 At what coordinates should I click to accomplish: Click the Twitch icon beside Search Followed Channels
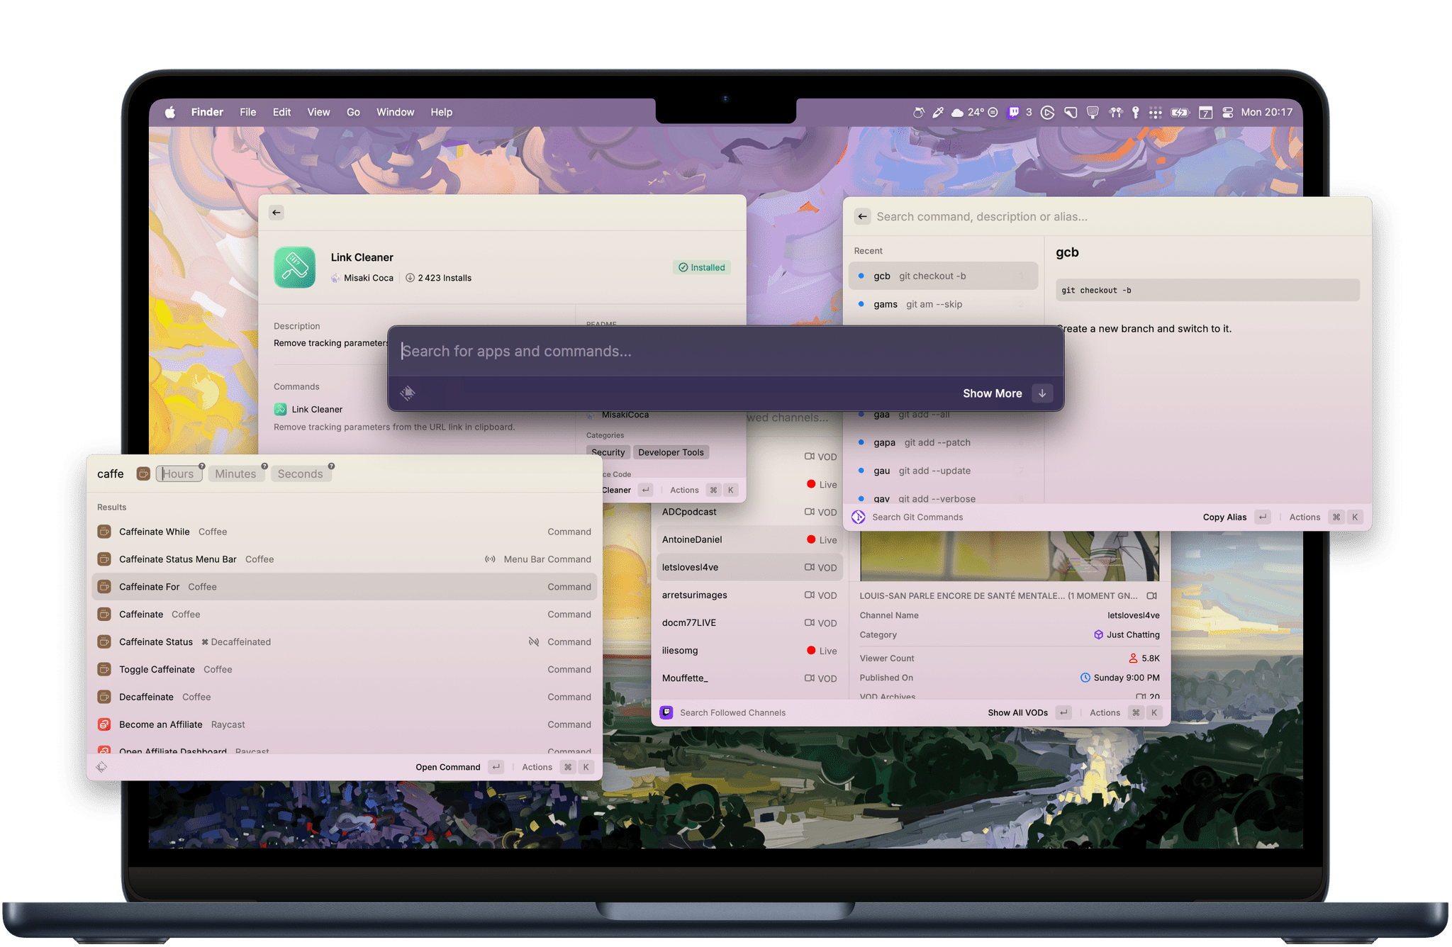666,712
